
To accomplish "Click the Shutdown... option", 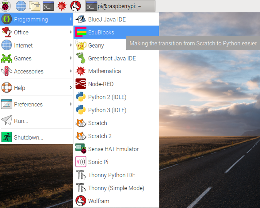I will coord(29,137).
